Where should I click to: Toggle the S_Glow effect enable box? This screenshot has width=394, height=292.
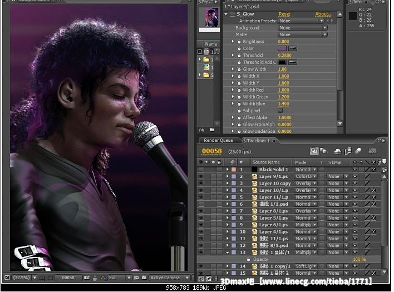tap(233, 14)
